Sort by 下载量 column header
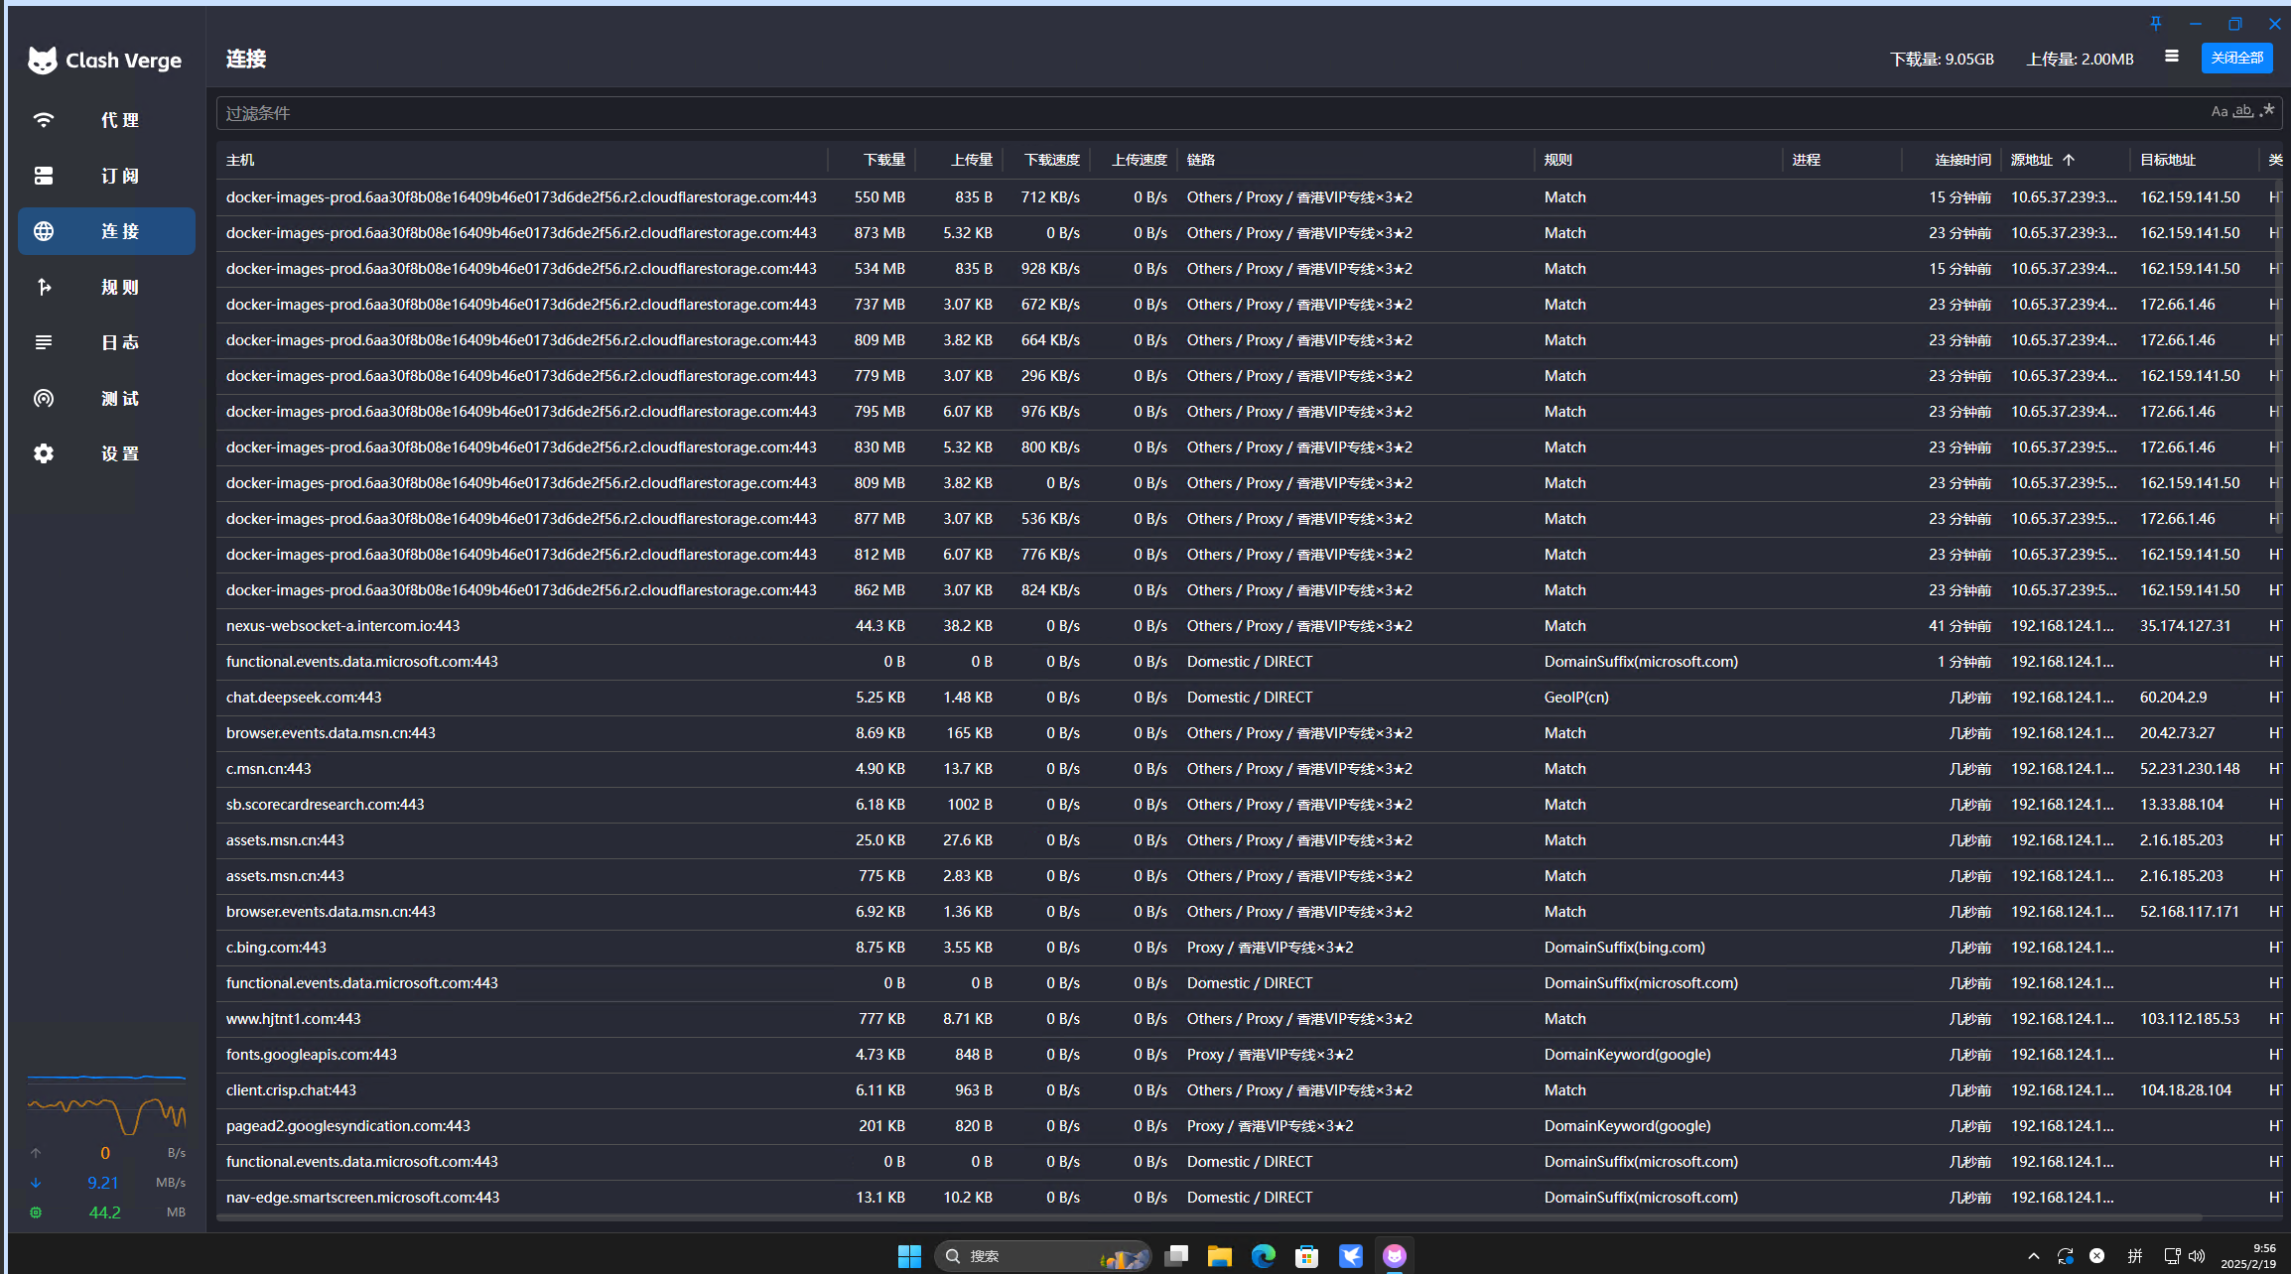The width and height of the screenshot is (2291, 1274). point(883,160)
